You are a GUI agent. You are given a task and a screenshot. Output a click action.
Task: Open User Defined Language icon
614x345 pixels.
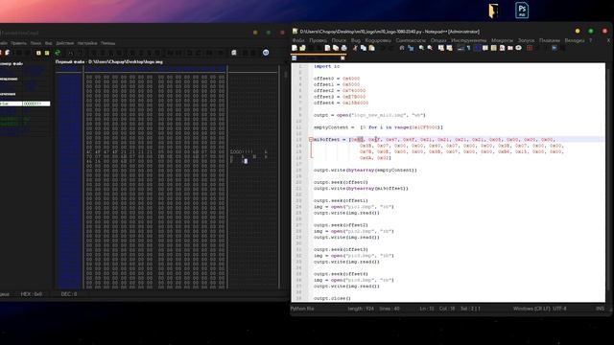tap(485, 48)
